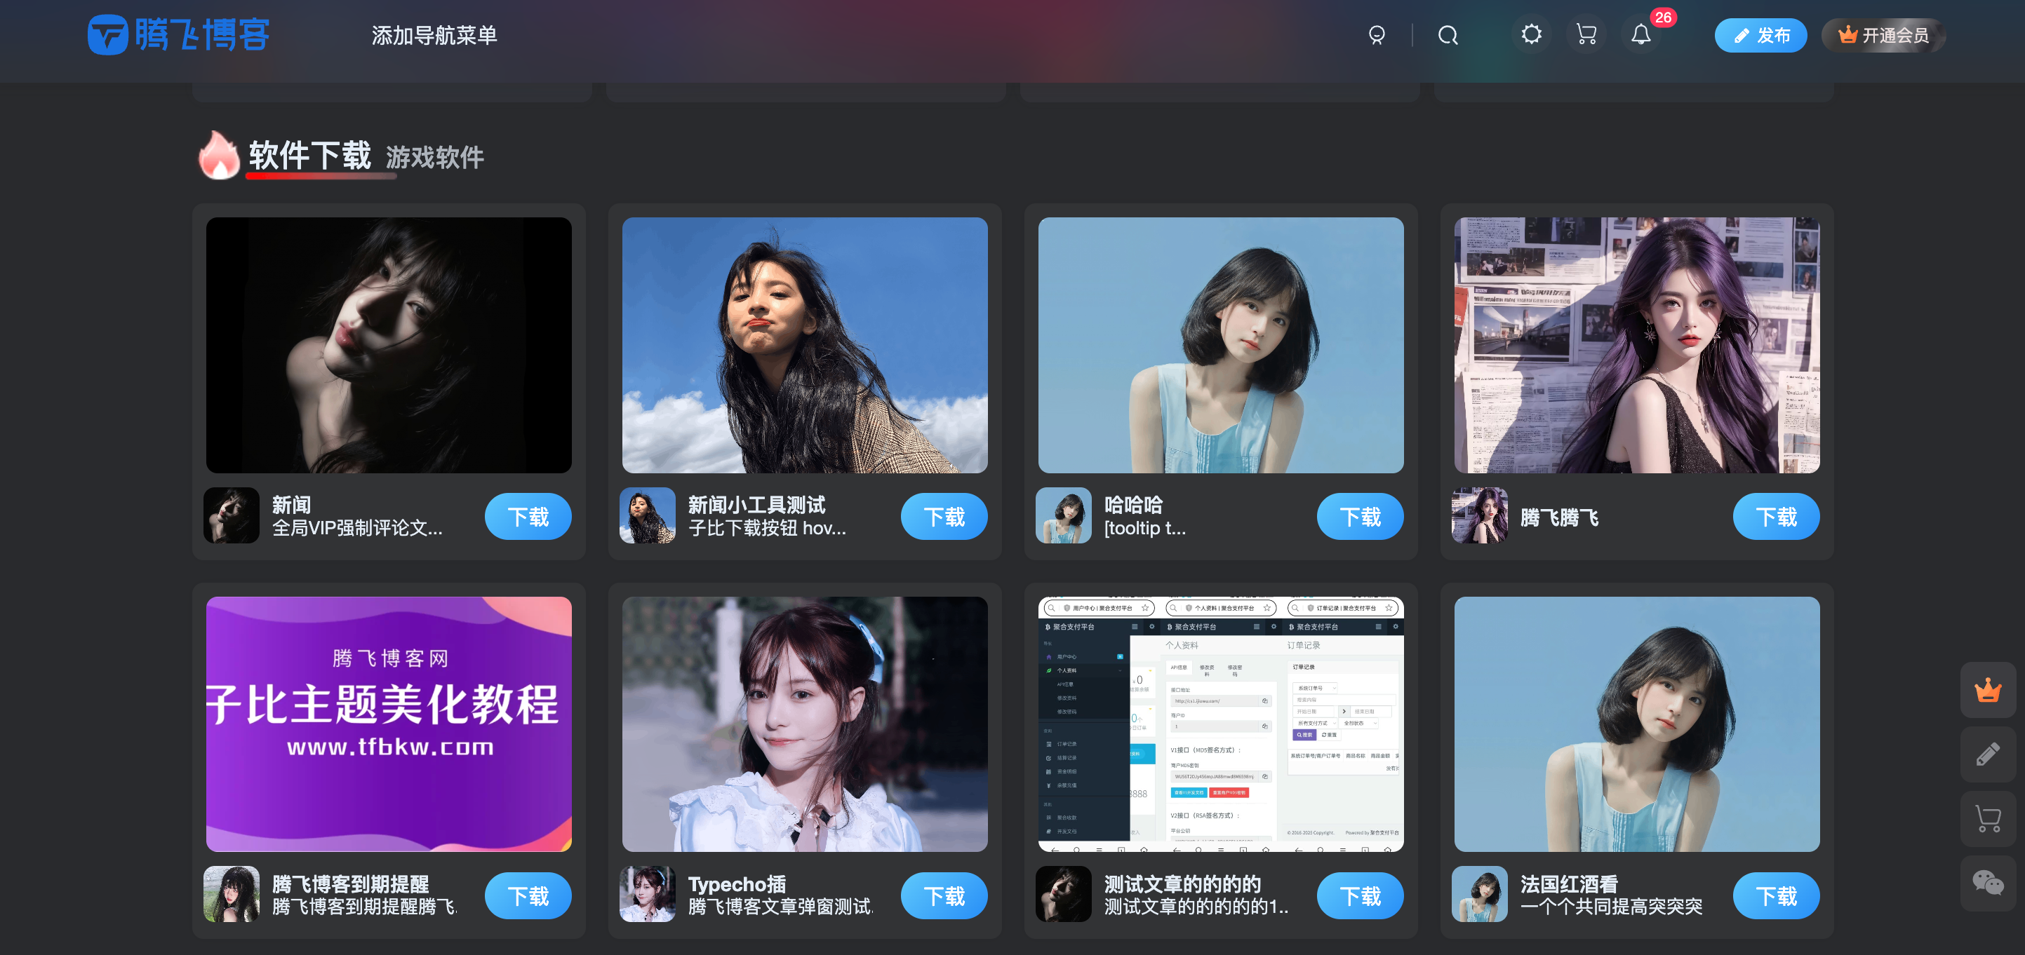The image size is (2025, 955).
Task: Open the settings gear in the top bar
Action: click(x=1530, y=35)
